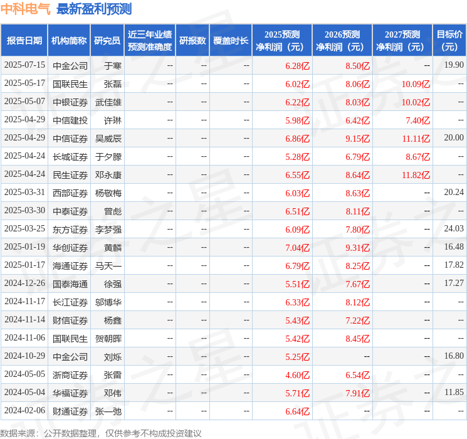Click the 数据来源 disclaimer footer text
467x439 pixels.
(x=101, y=433)
